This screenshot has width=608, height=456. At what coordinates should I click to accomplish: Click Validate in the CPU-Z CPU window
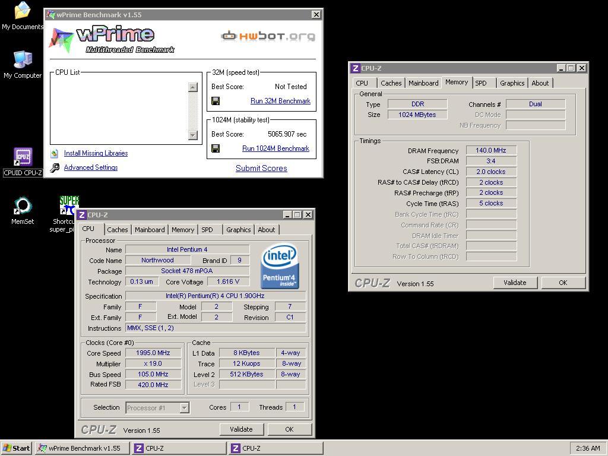(x=241, y=429)
